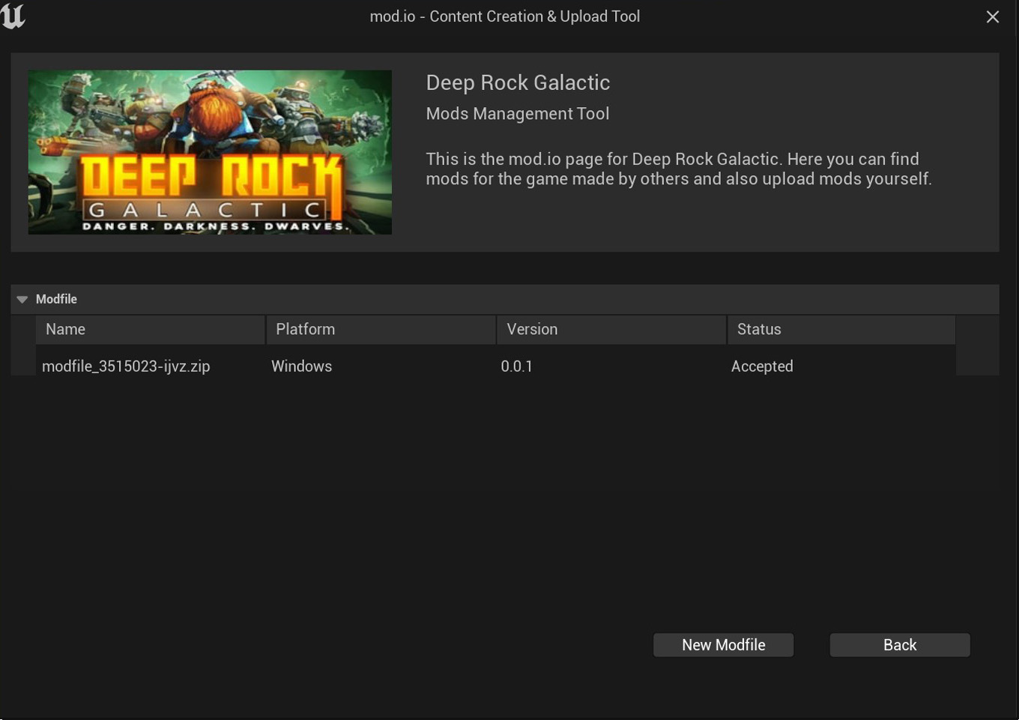
Task: Click the Unreal Engine logo icon
Action: coord(13,16)
